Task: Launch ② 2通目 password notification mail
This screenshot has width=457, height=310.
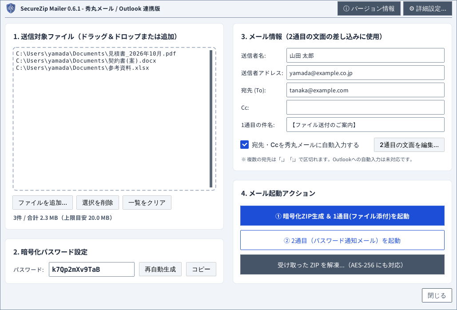Action: click(x=342, y=240)
